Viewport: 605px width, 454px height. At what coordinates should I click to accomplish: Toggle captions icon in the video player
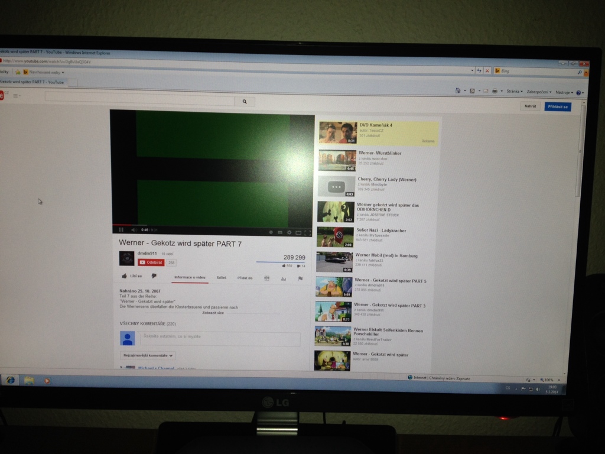(x=280, y=232)
